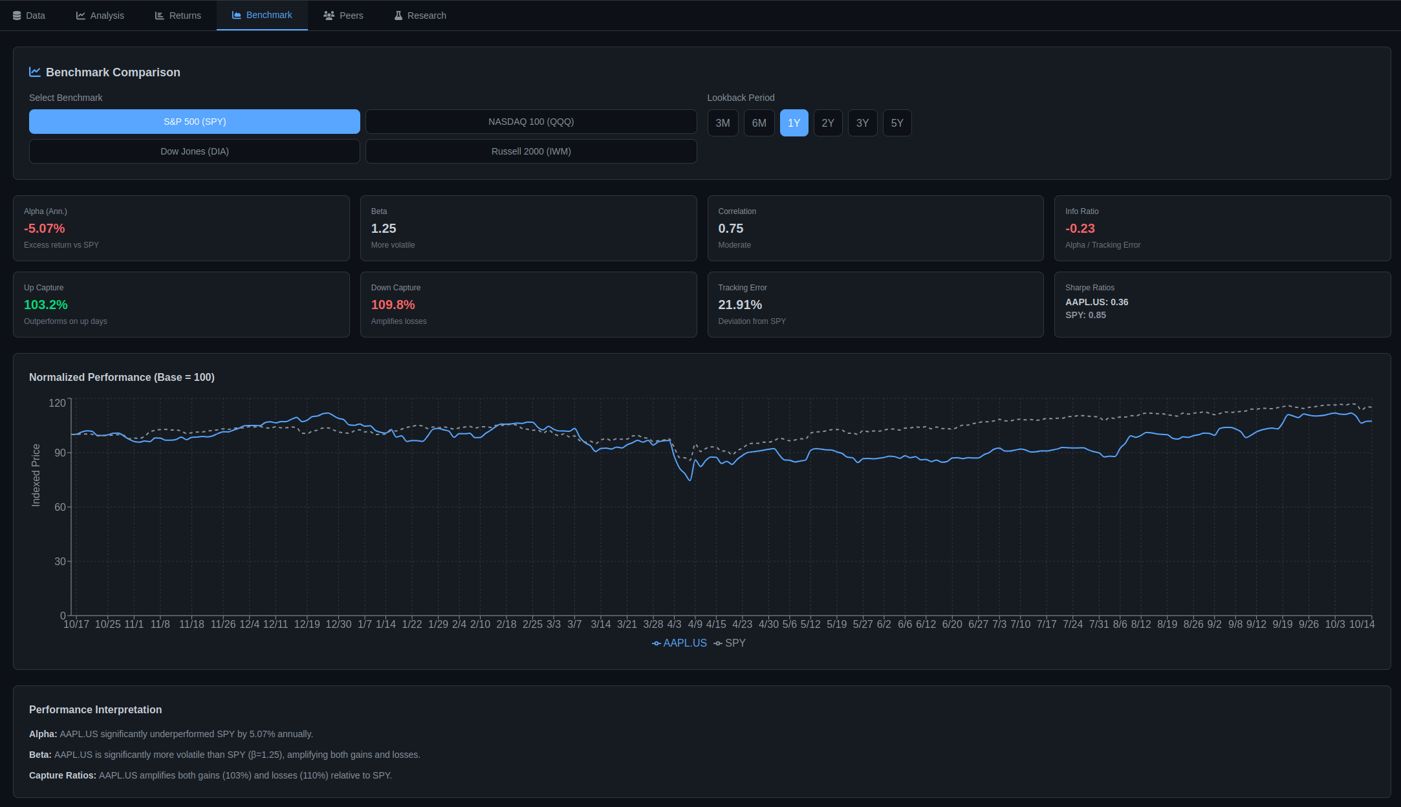Click the Tracking Error metric card
This screenshot has height=807, width=1401.
tap(875, 304)
